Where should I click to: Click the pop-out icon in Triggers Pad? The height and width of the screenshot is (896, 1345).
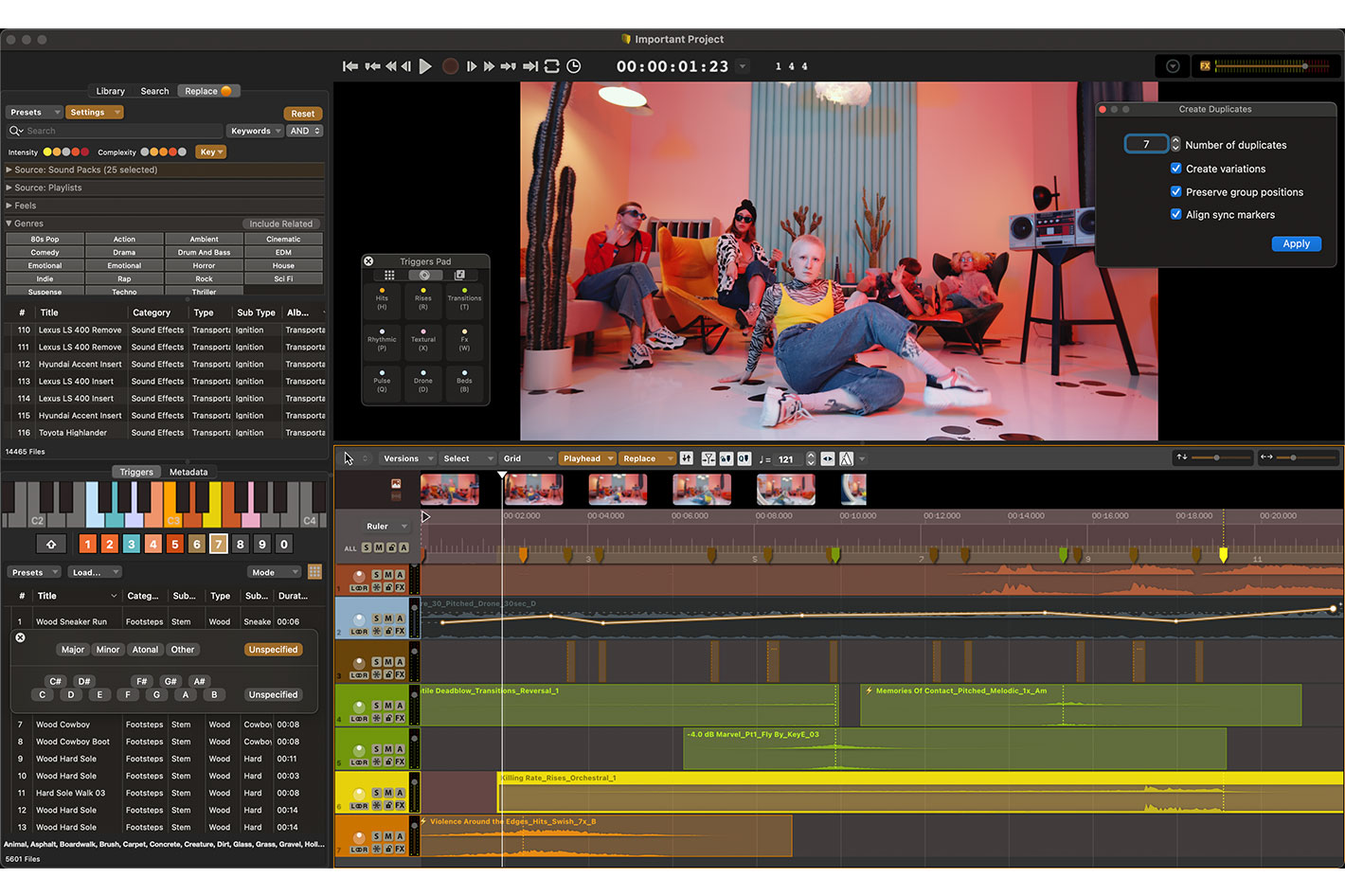[459, 275]
